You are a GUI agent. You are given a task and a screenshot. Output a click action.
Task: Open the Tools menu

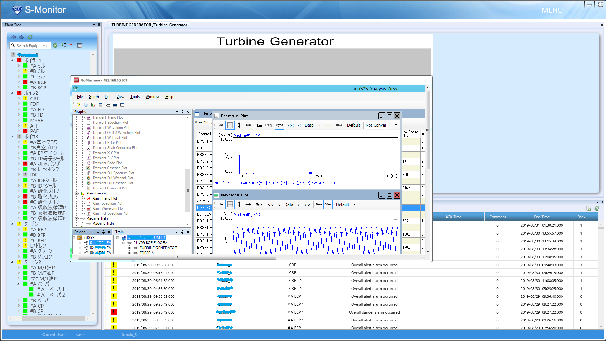tap(135, 97)
